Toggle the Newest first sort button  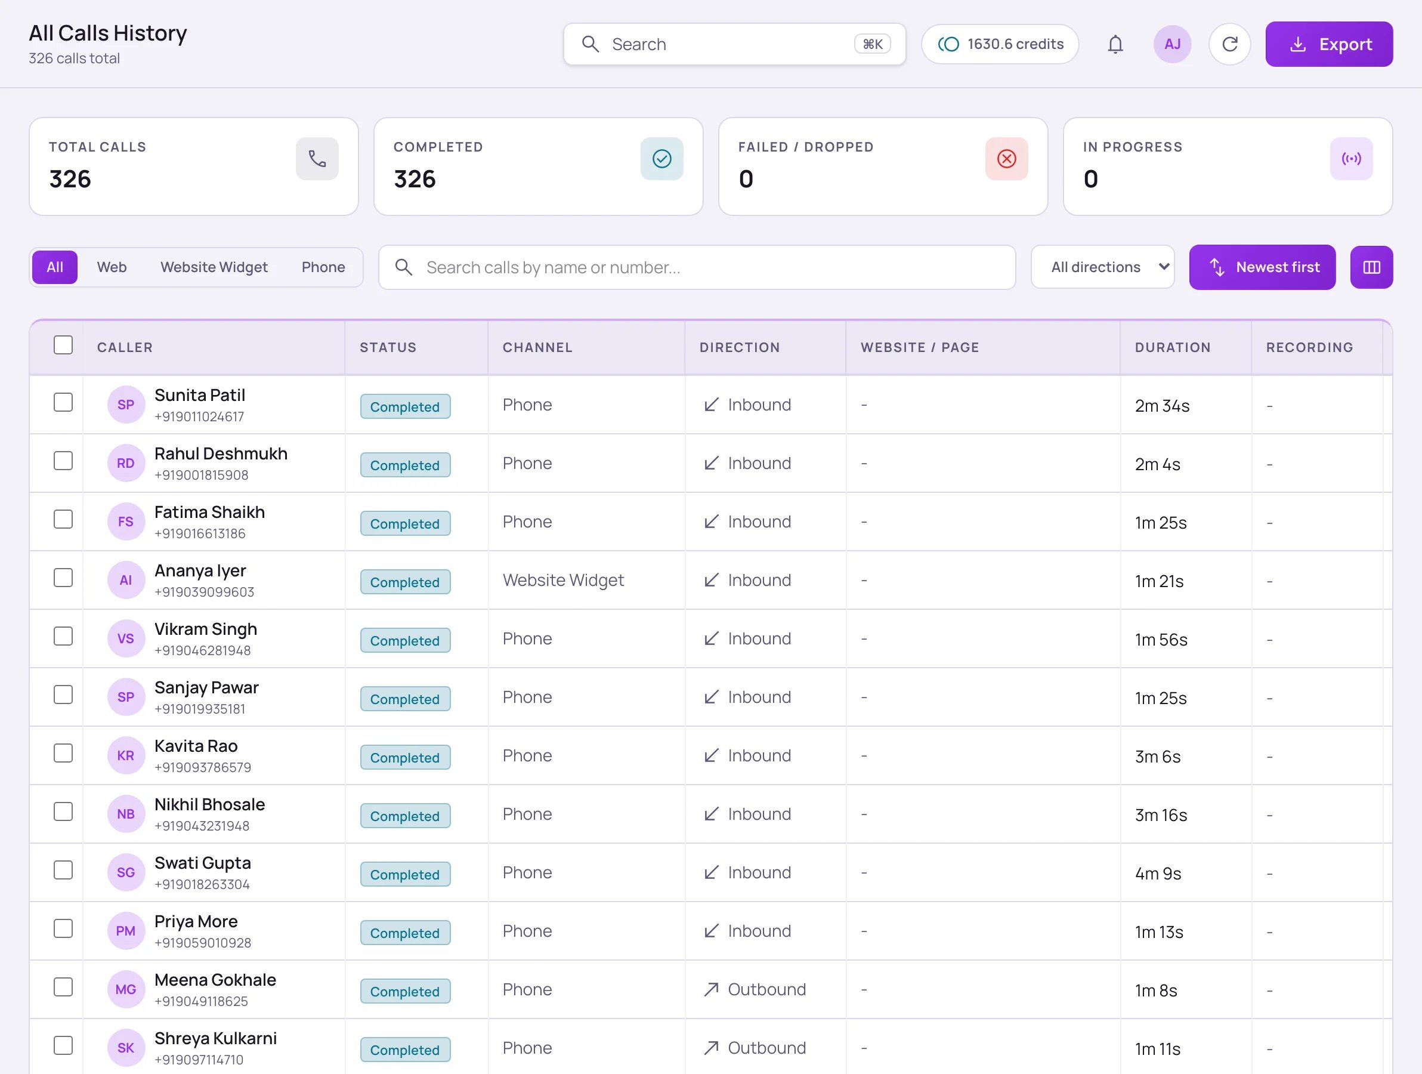click(1262, 267)
